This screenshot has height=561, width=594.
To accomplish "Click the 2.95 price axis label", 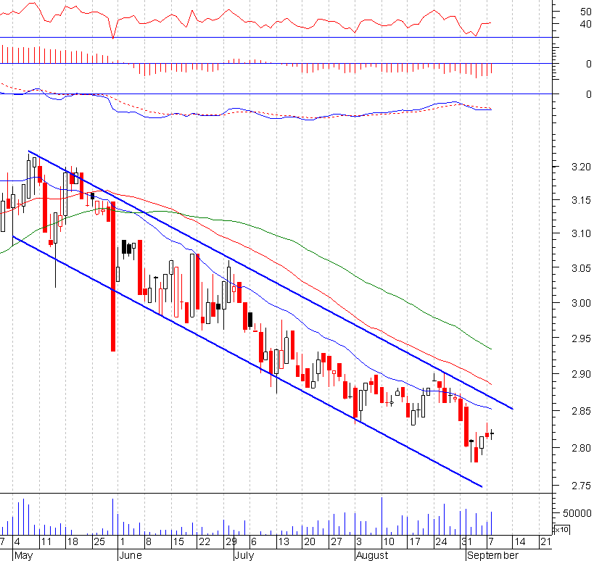I will click(x=581, y=338).
